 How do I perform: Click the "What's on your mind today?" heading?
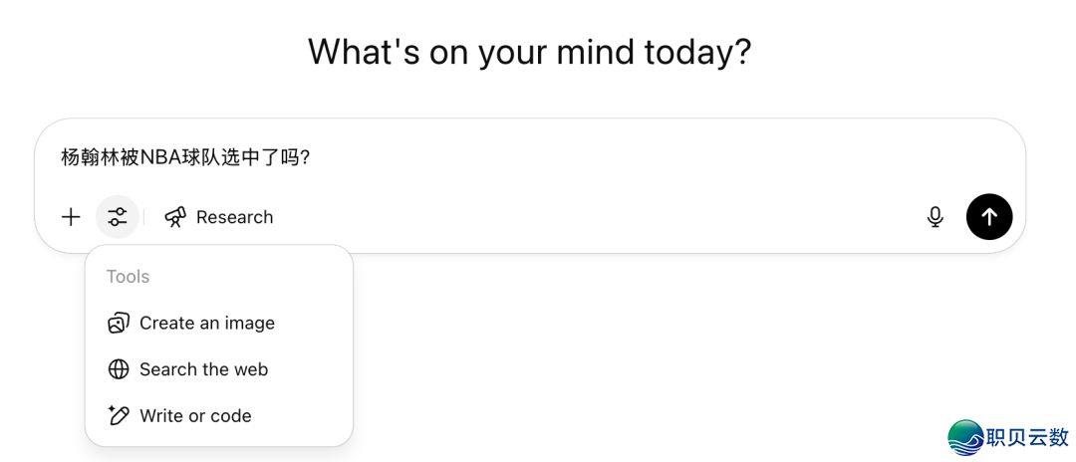coord(529,52)
